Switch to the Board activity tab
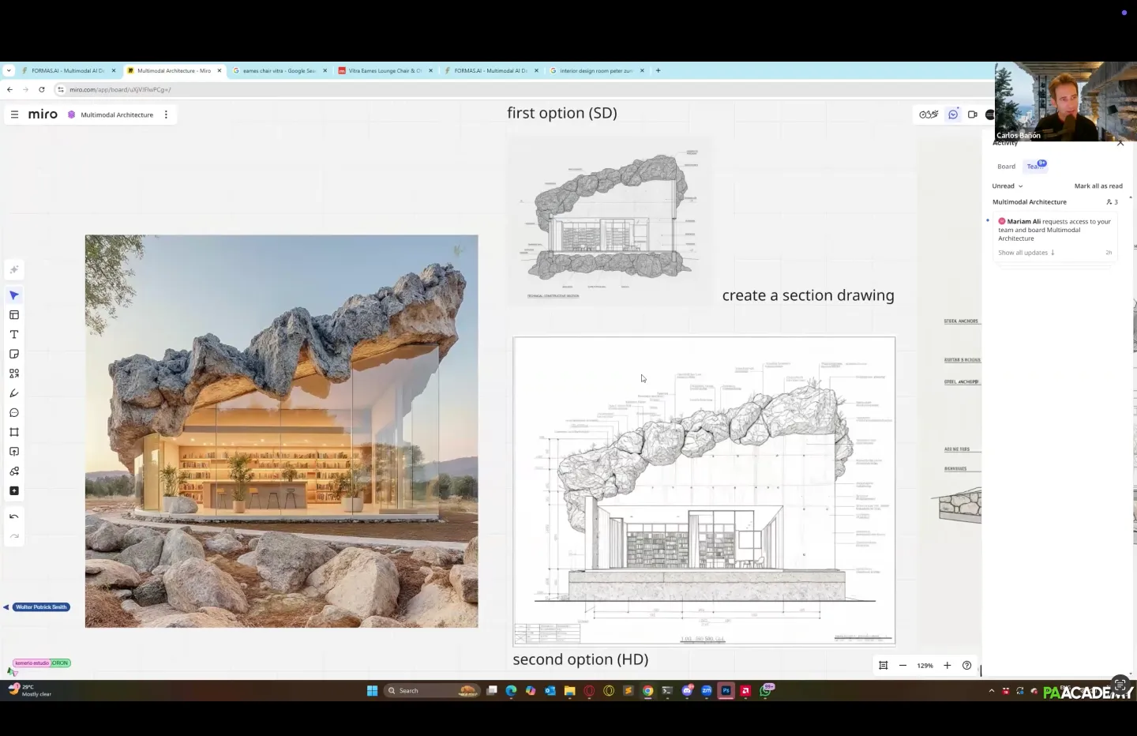 tap(1006, 167)
